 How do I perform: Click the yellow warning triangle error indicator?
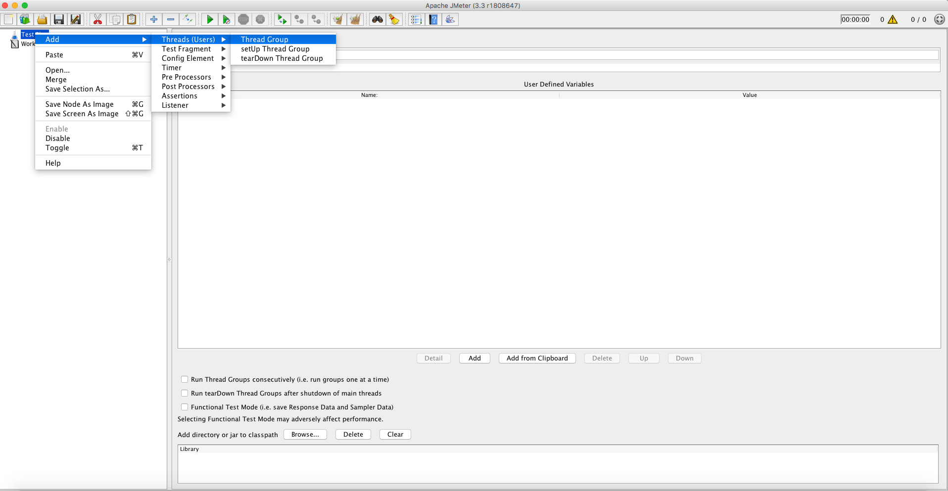click(893, 19)
